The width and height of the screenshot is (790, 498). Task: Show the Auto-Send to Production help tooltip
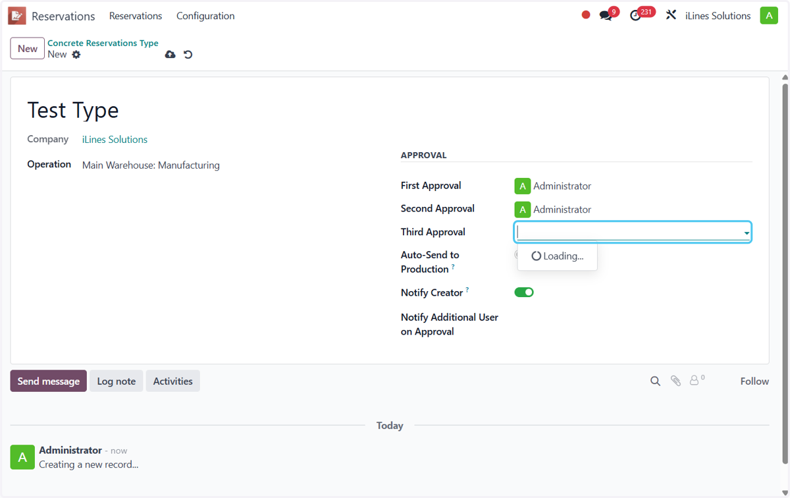pos(453,267)
